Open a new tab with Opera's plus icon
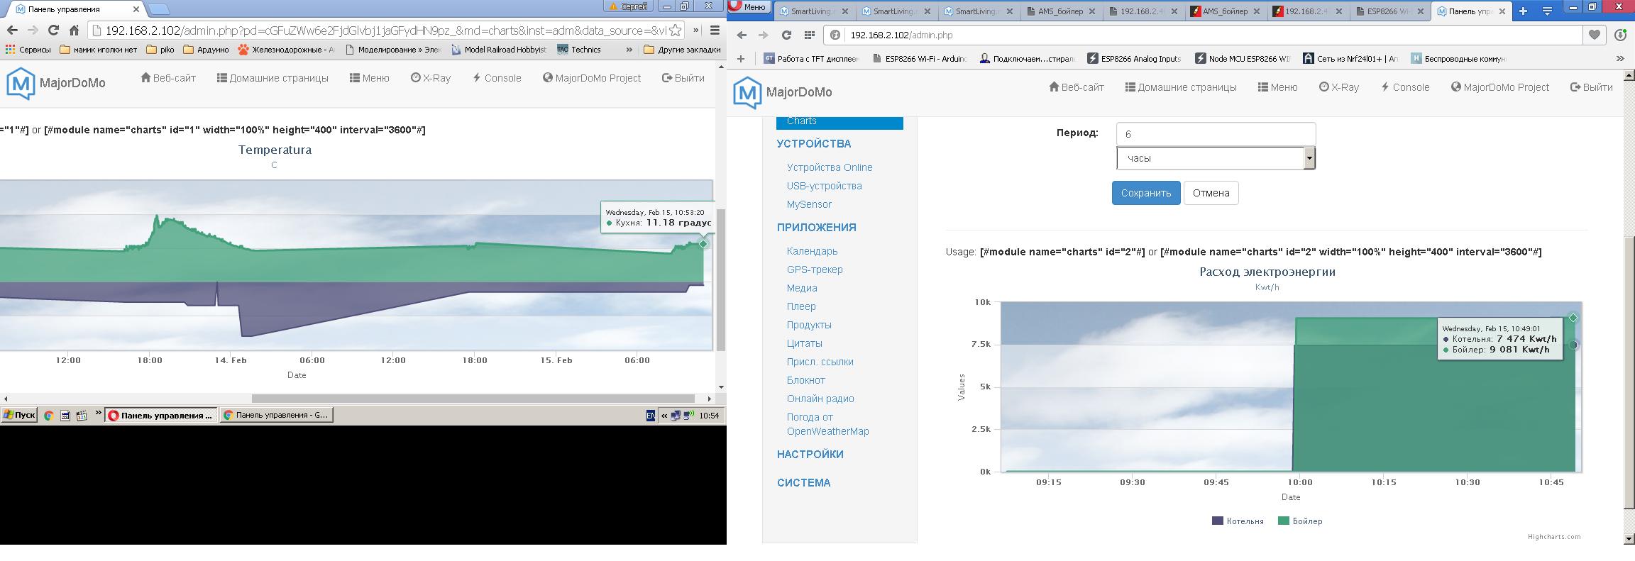Image resolution: width=1635 pixels, height=561 pixels. [1523, 11]
